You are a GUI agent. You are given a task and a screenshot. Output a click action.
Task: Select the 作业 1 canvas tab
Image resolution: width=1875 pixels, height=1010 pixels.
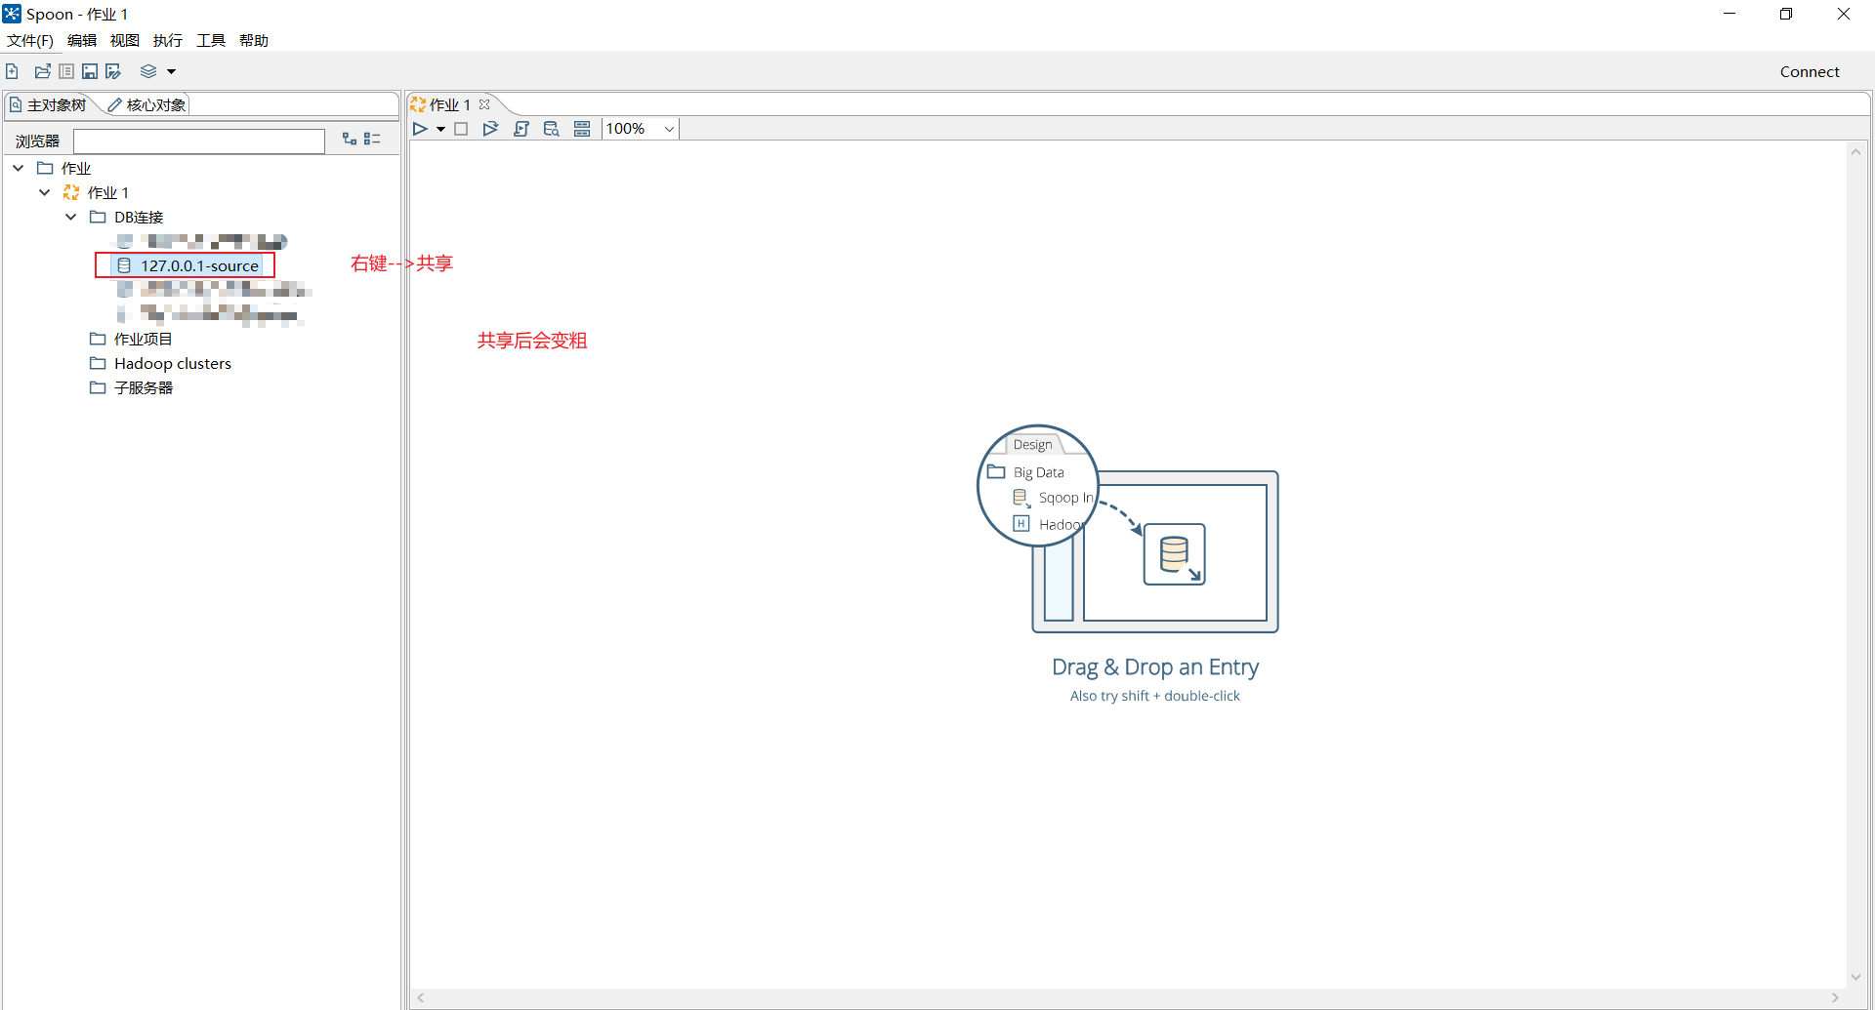click(449, 104)
